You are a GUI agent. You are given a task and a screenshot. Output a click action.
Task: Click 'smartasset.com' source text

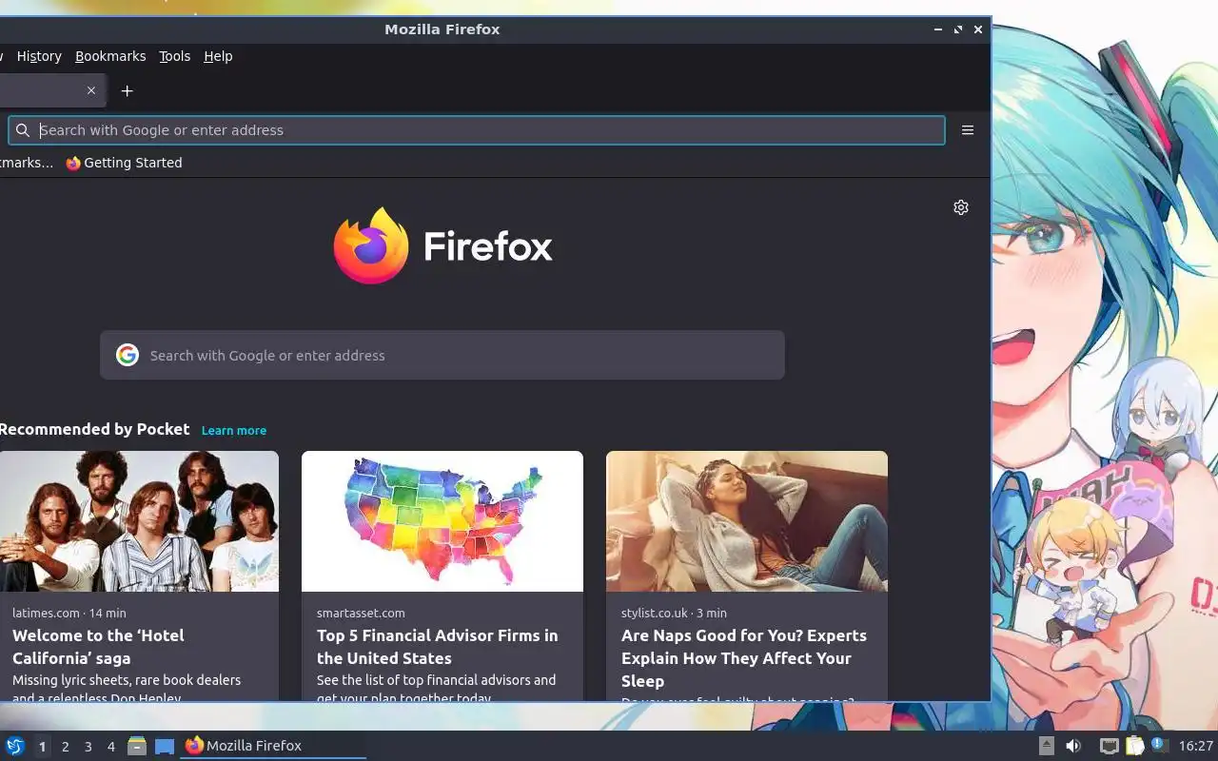click(x=361, y=613)
